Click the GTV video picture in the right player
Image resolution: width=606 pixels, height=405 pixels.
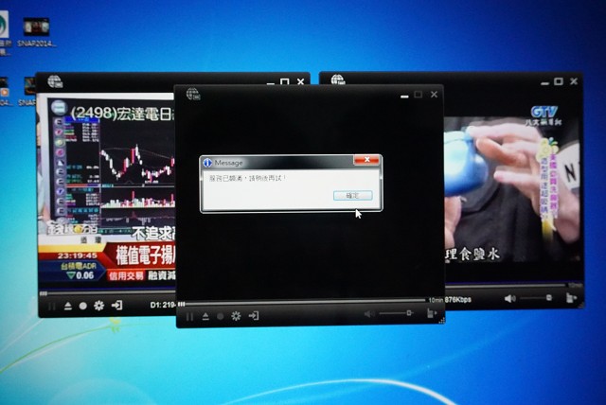coord(512,189)
